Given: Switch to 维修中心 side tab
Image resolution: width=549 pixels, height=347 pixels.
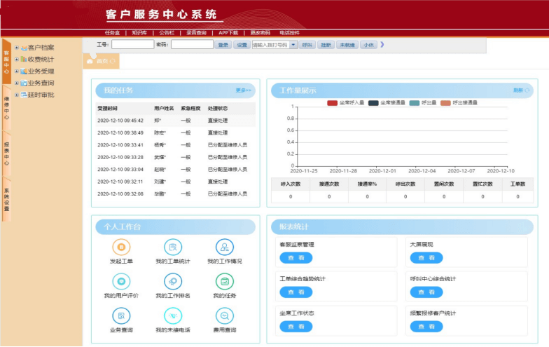Looking at the screenshot, I should pos(6,108).
